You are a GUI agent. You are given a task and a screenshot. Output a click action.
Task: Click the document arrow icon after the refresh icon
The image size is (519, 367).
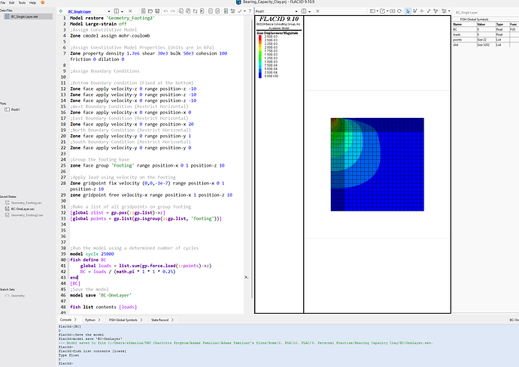click(202, 11)
